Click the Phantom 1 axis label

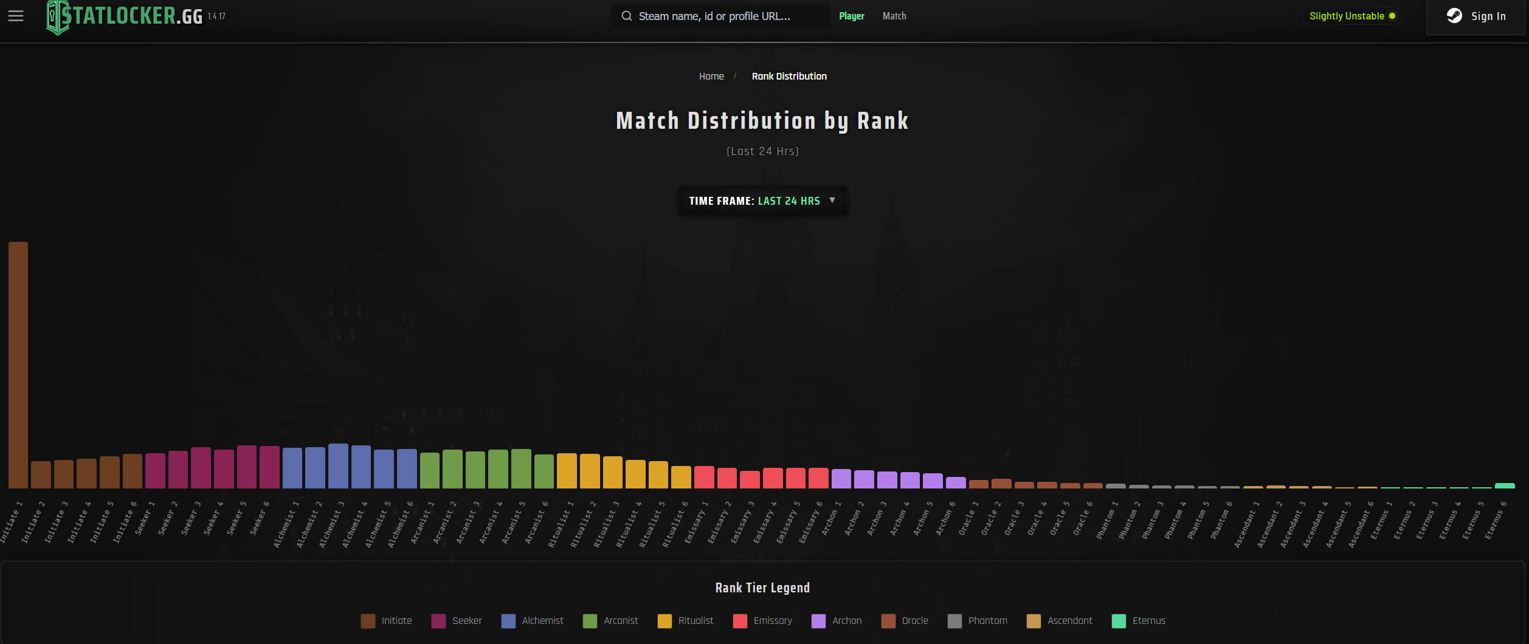click(x=1107, y=520)
